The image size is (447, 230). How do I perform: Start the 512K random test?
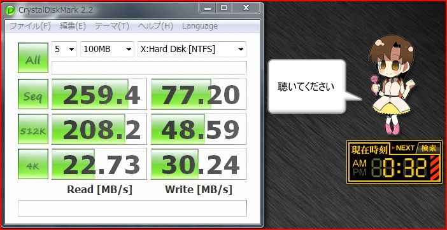tap(33, 129)
